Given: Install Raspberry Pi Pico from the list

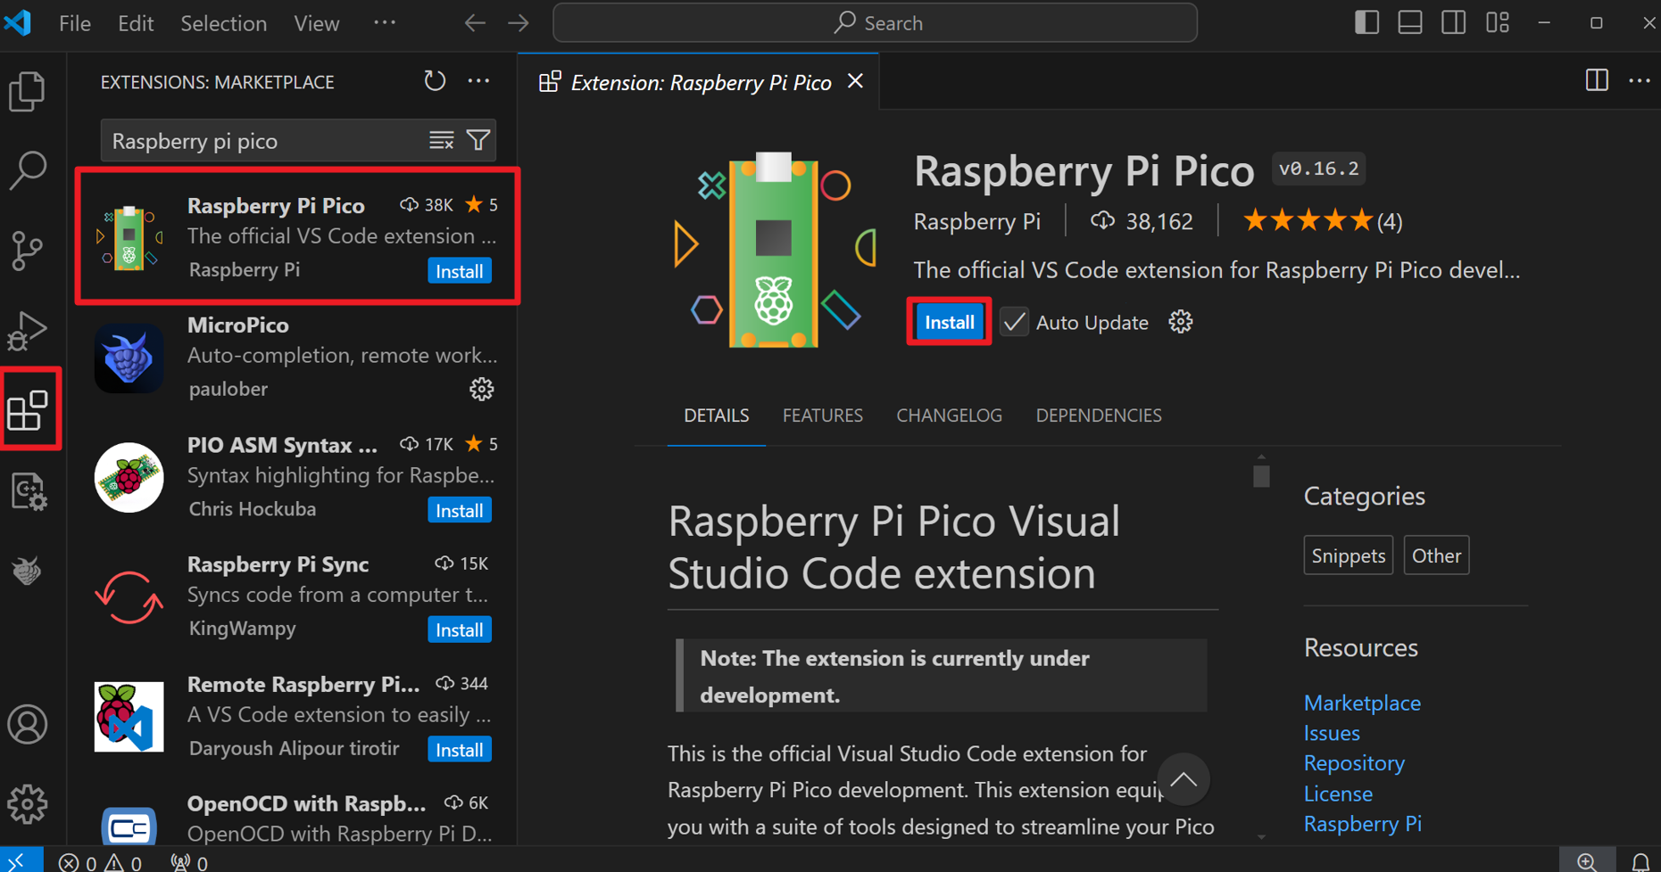Looking at the screenshot, I should (x=459, y=271).
